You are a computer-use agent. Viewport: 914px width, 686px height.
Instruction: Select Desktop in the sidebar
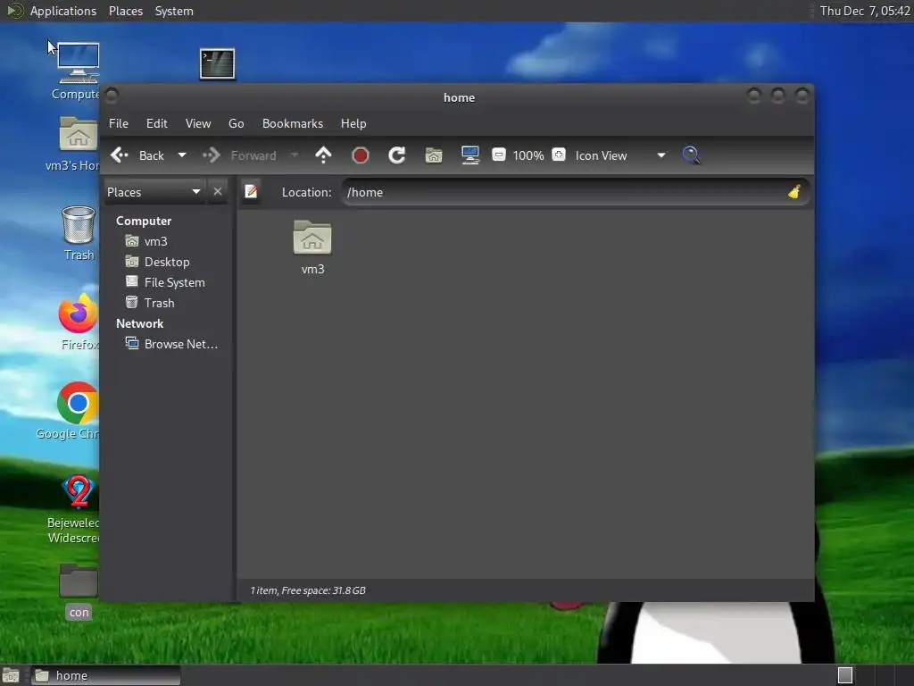[x=166, y=262]
